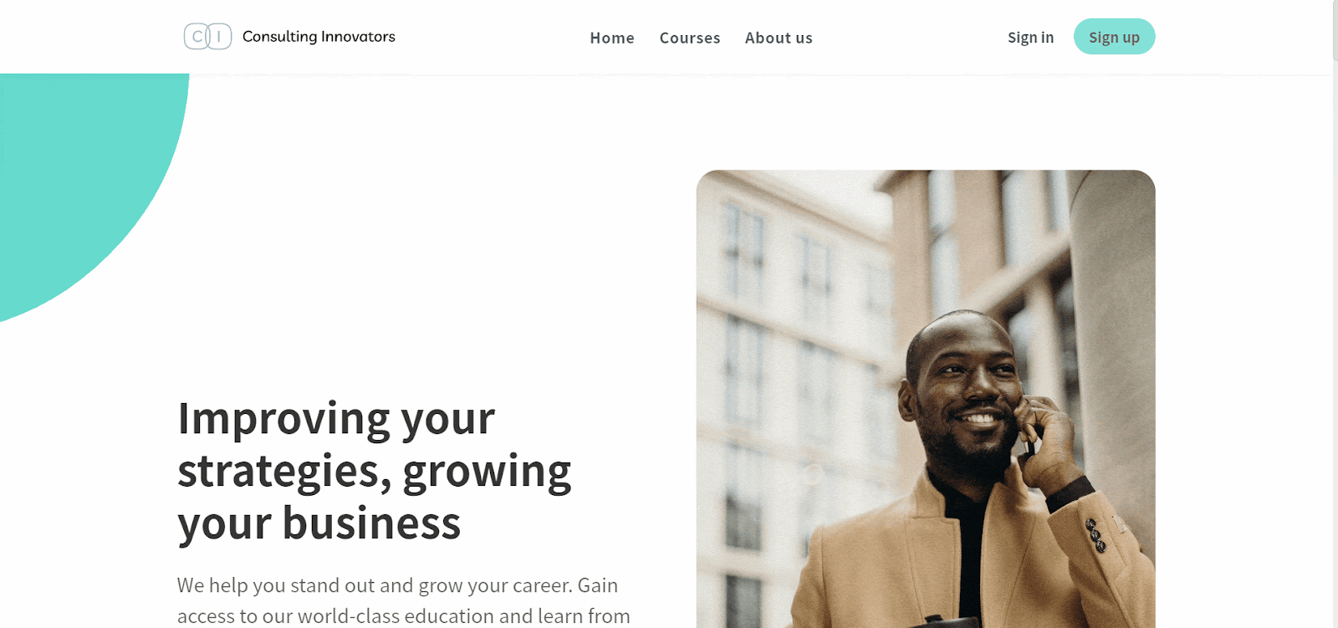Click paragraph line starting 'We help you'
This screenshot has height=628, width=1338.
pyautogui.click(x=397, y=585)
